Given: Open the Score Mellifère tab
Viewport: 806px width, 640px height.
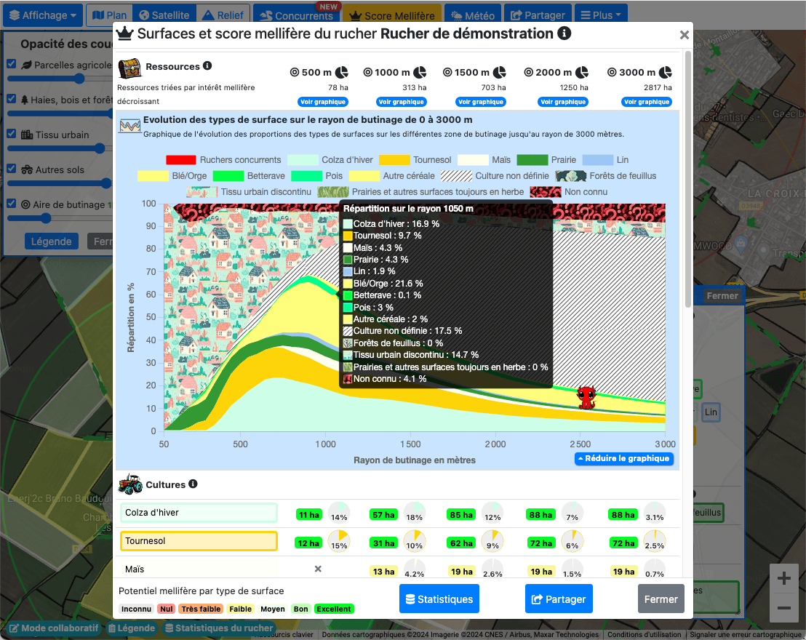Looking at the screenshot, I should pyautogui.click(x=392, y=15).
